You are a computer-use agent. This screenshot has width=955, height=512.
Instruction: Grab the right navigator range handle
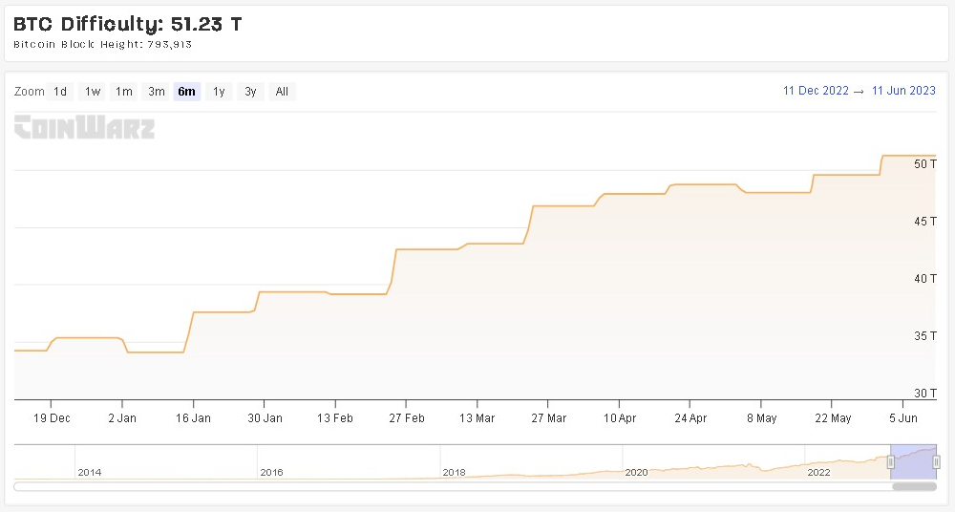pos(936,462)
